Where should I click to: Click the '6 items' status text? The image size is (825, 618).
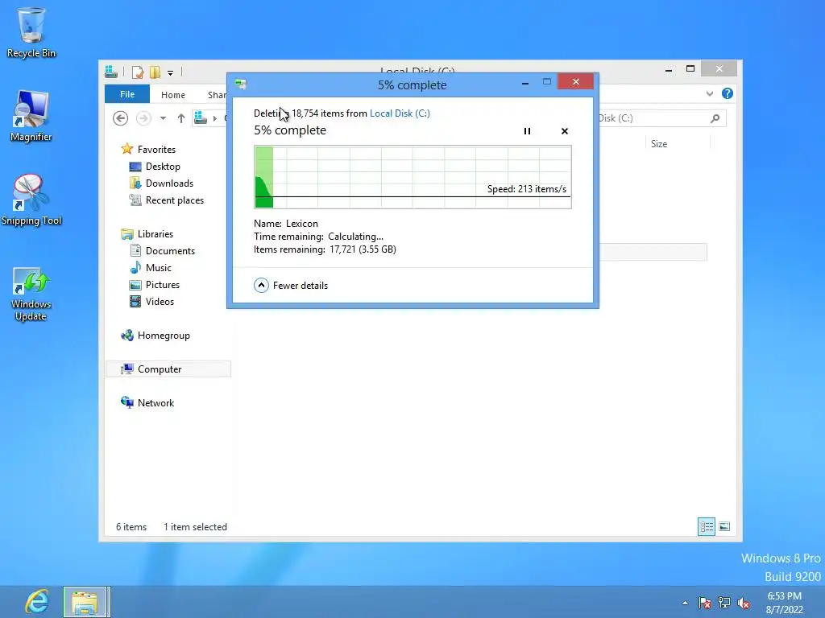click(x=131, y=526)
